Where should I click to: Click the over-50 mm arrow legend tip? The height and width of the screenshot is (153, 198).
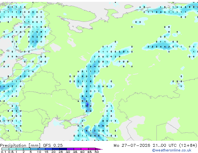point(99,149)
